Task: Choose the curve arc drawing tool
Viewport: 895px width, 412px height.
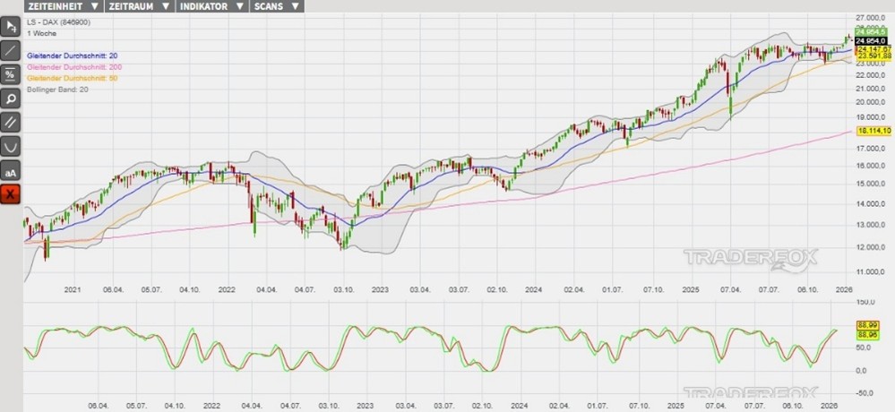Action: point(11,146)
